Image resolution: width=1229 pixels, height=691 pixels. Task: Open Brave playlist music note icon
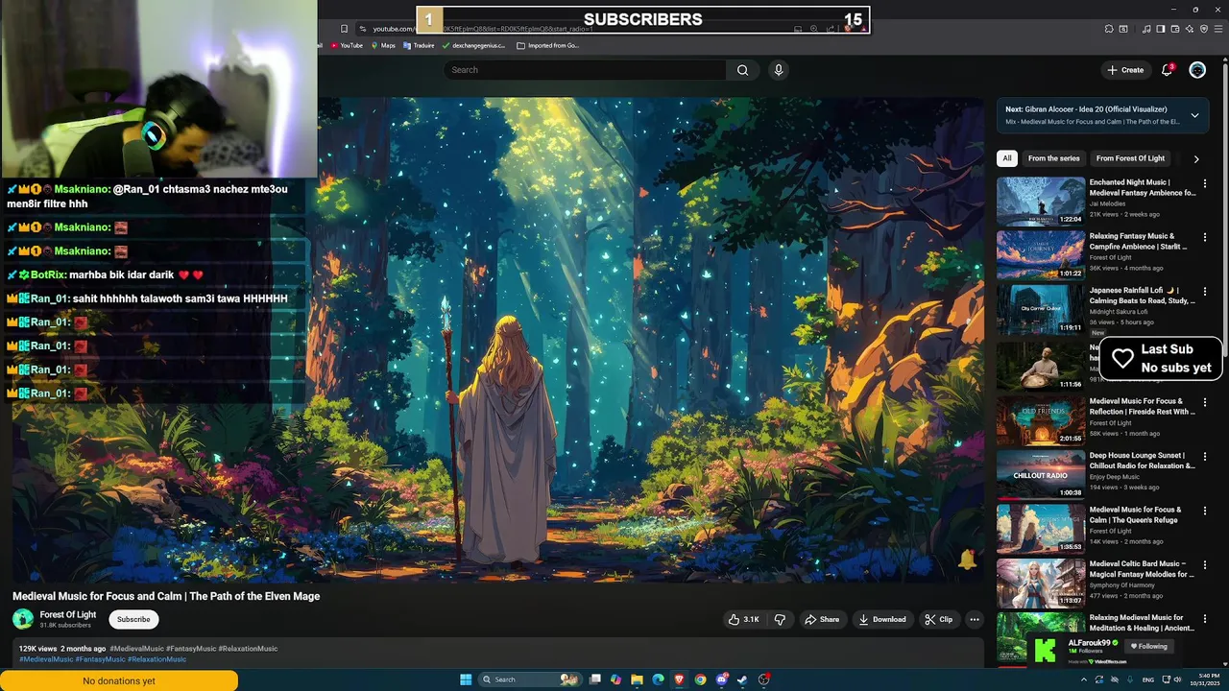point(1146,29)
